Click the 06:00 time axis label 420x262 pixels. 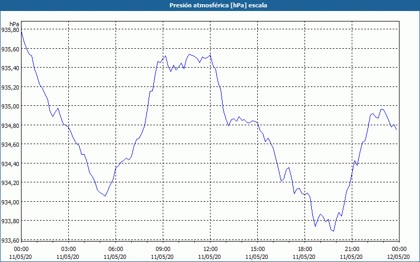click(x=115, y=249)
